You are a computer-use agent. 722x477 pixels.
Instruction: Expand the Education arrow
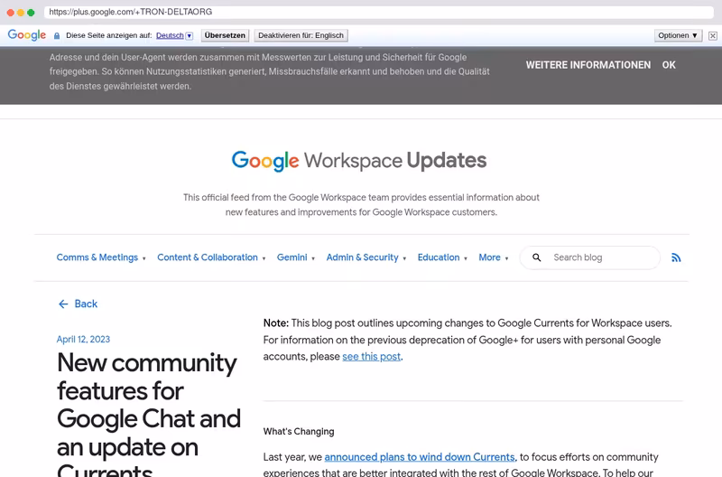(x=466, y=258)
